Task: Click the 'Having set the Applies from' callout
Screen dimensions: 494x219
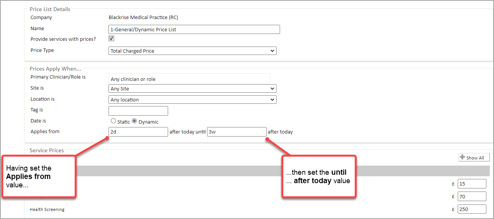Action: [x=38, y=176]
